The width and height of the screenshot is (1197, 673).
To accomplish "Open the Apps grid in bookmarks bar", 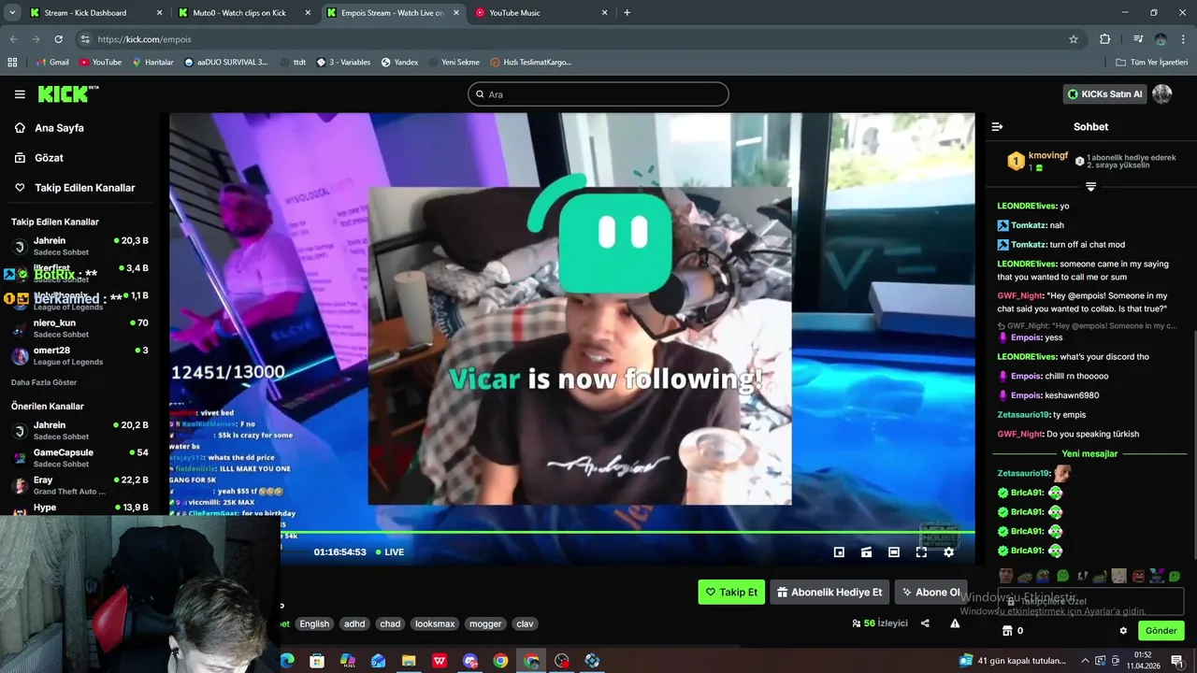I will (12, 63).
